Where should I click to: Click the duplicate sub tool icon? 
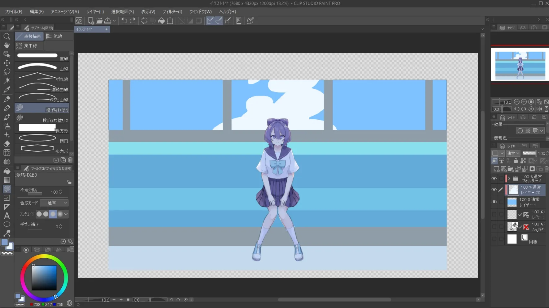click(x=63, y=160)
